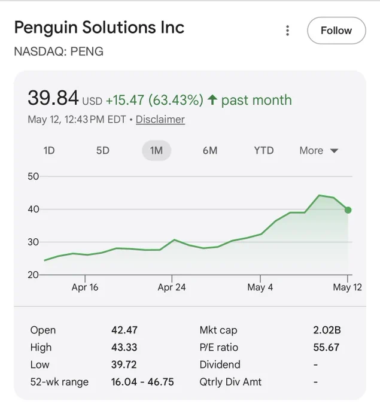Open the Disclaimer link

pos(160,119)
